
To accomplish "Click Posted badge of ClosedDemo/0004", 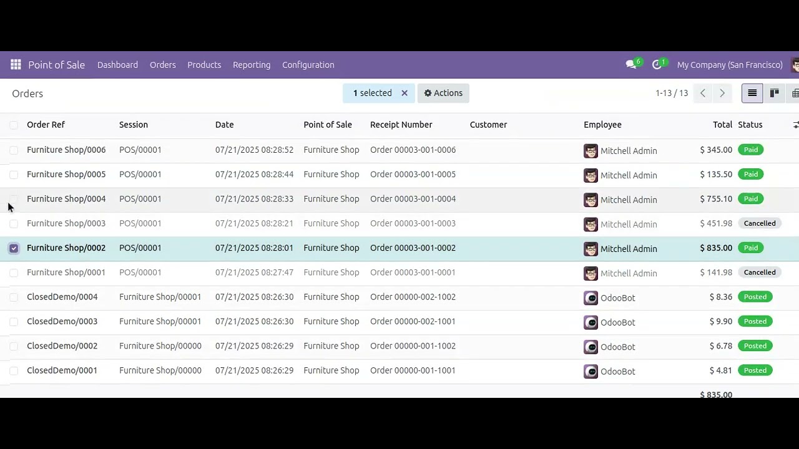I will point(755,297).
